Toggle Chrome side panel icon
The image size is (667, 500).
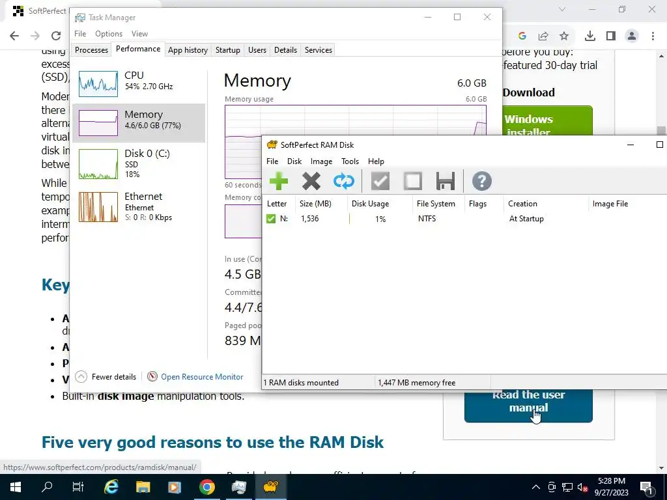tap(611, 36)
